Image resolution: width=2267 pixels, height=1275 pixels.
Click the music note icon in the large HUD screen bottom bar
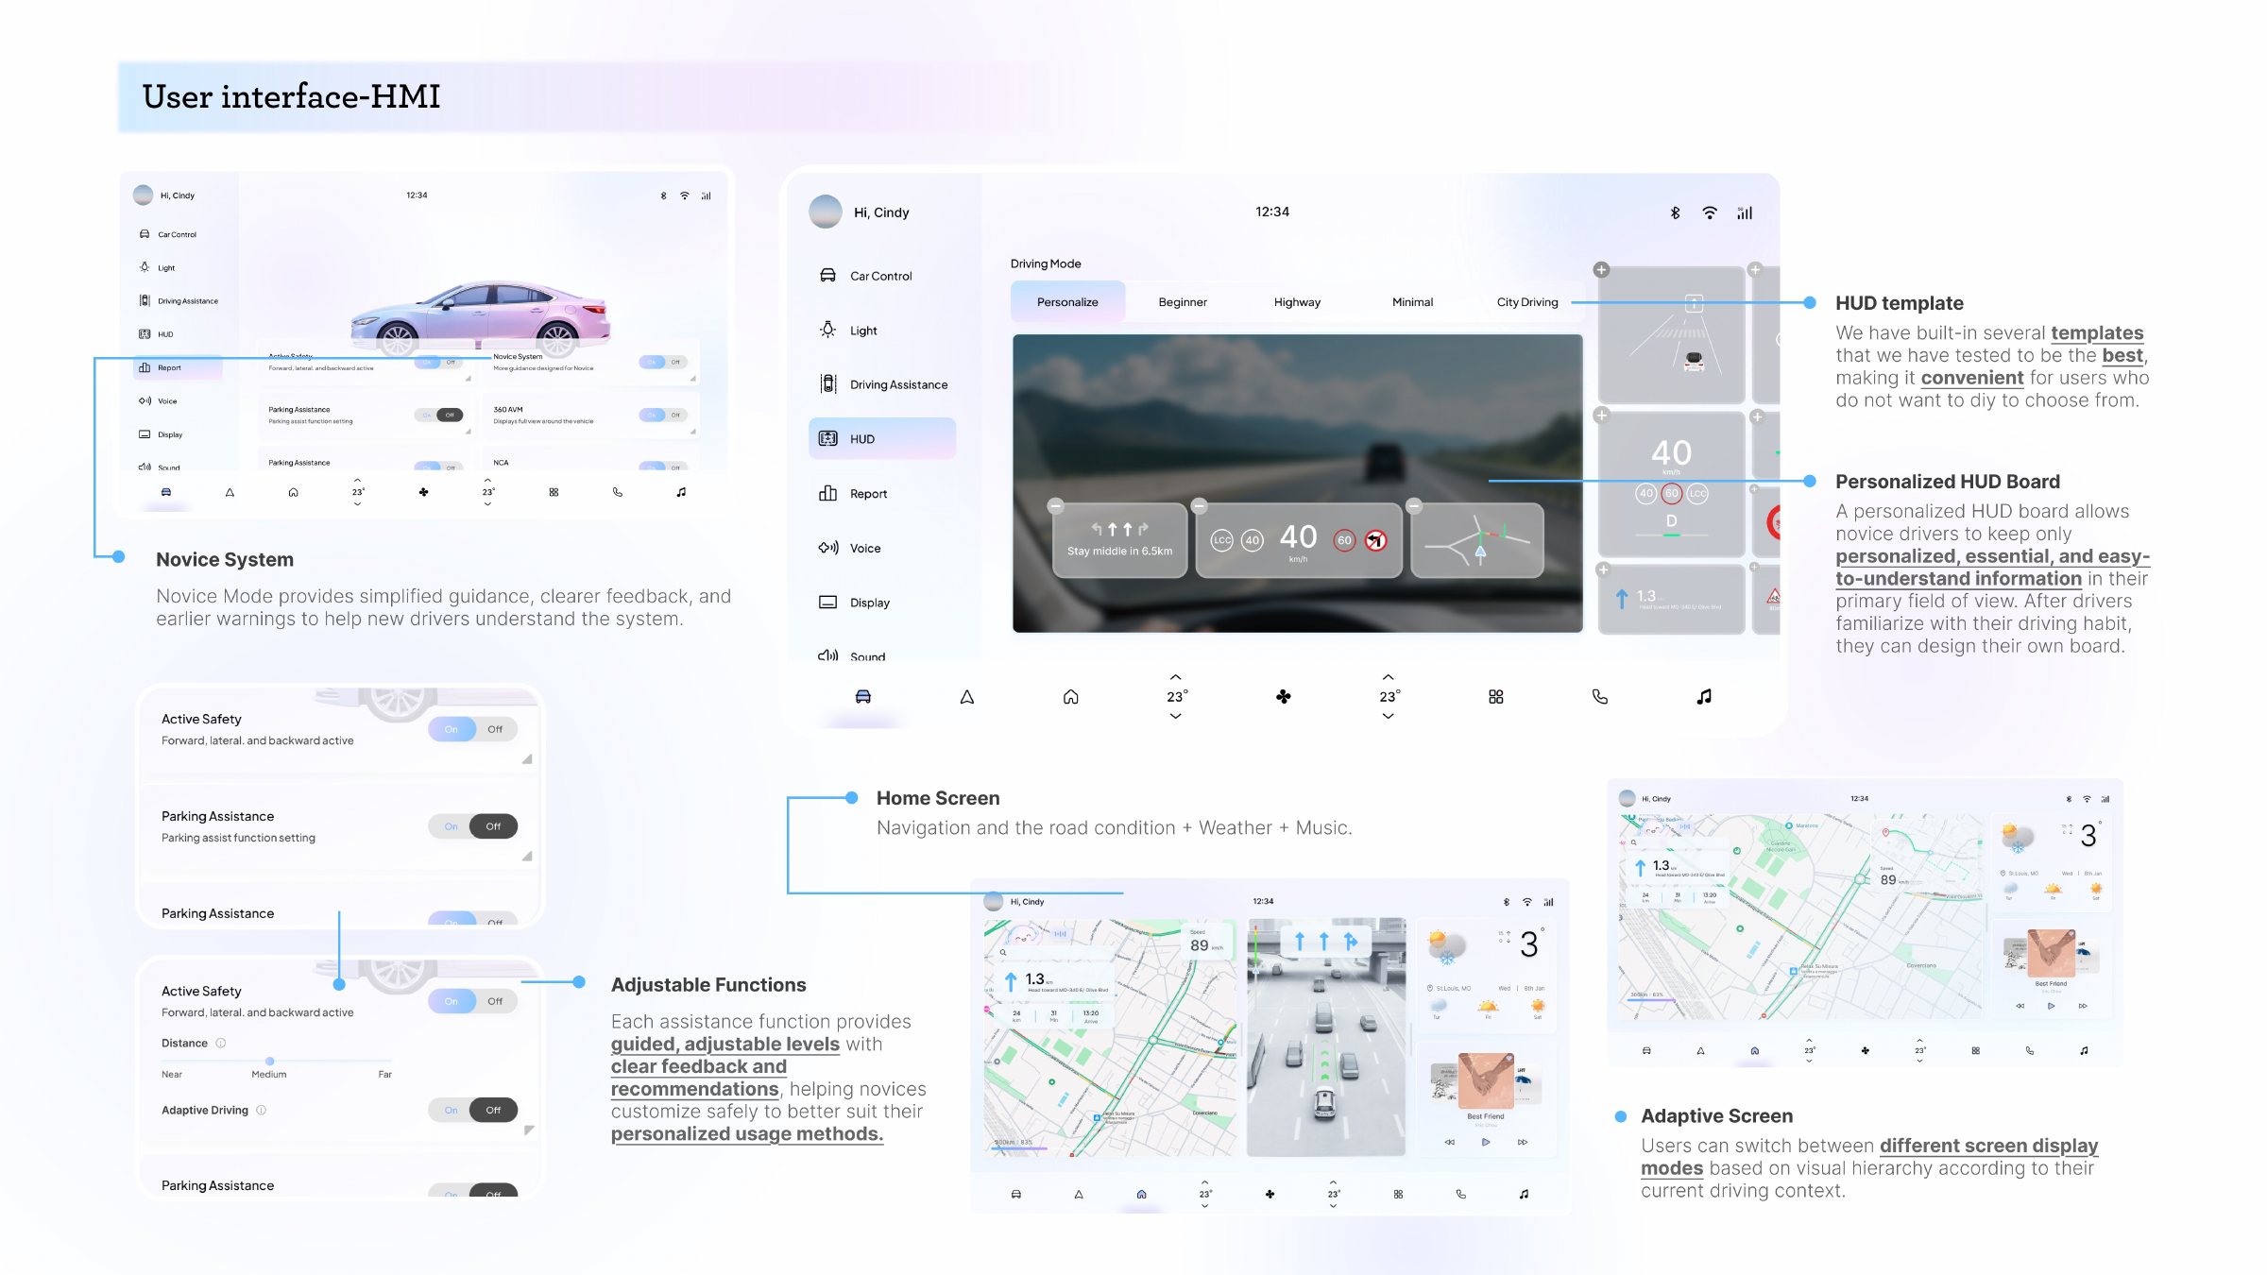coord(1704,697)
